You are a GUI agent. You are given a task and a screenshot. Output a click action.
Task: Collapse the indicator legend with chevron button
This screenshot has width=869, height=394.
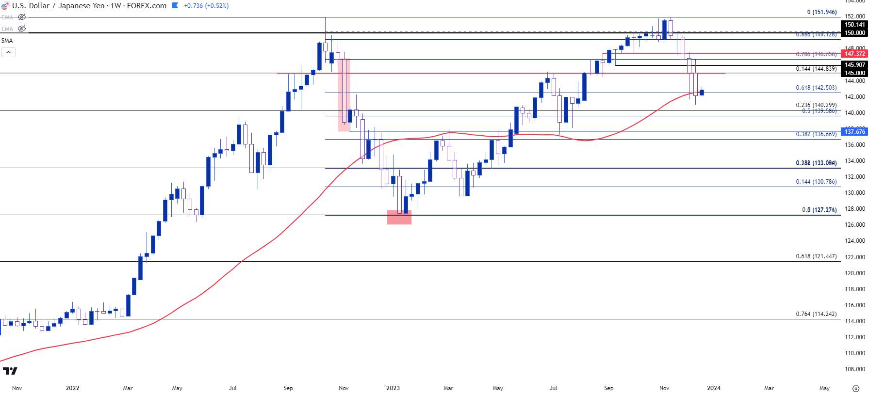point(8,52)
